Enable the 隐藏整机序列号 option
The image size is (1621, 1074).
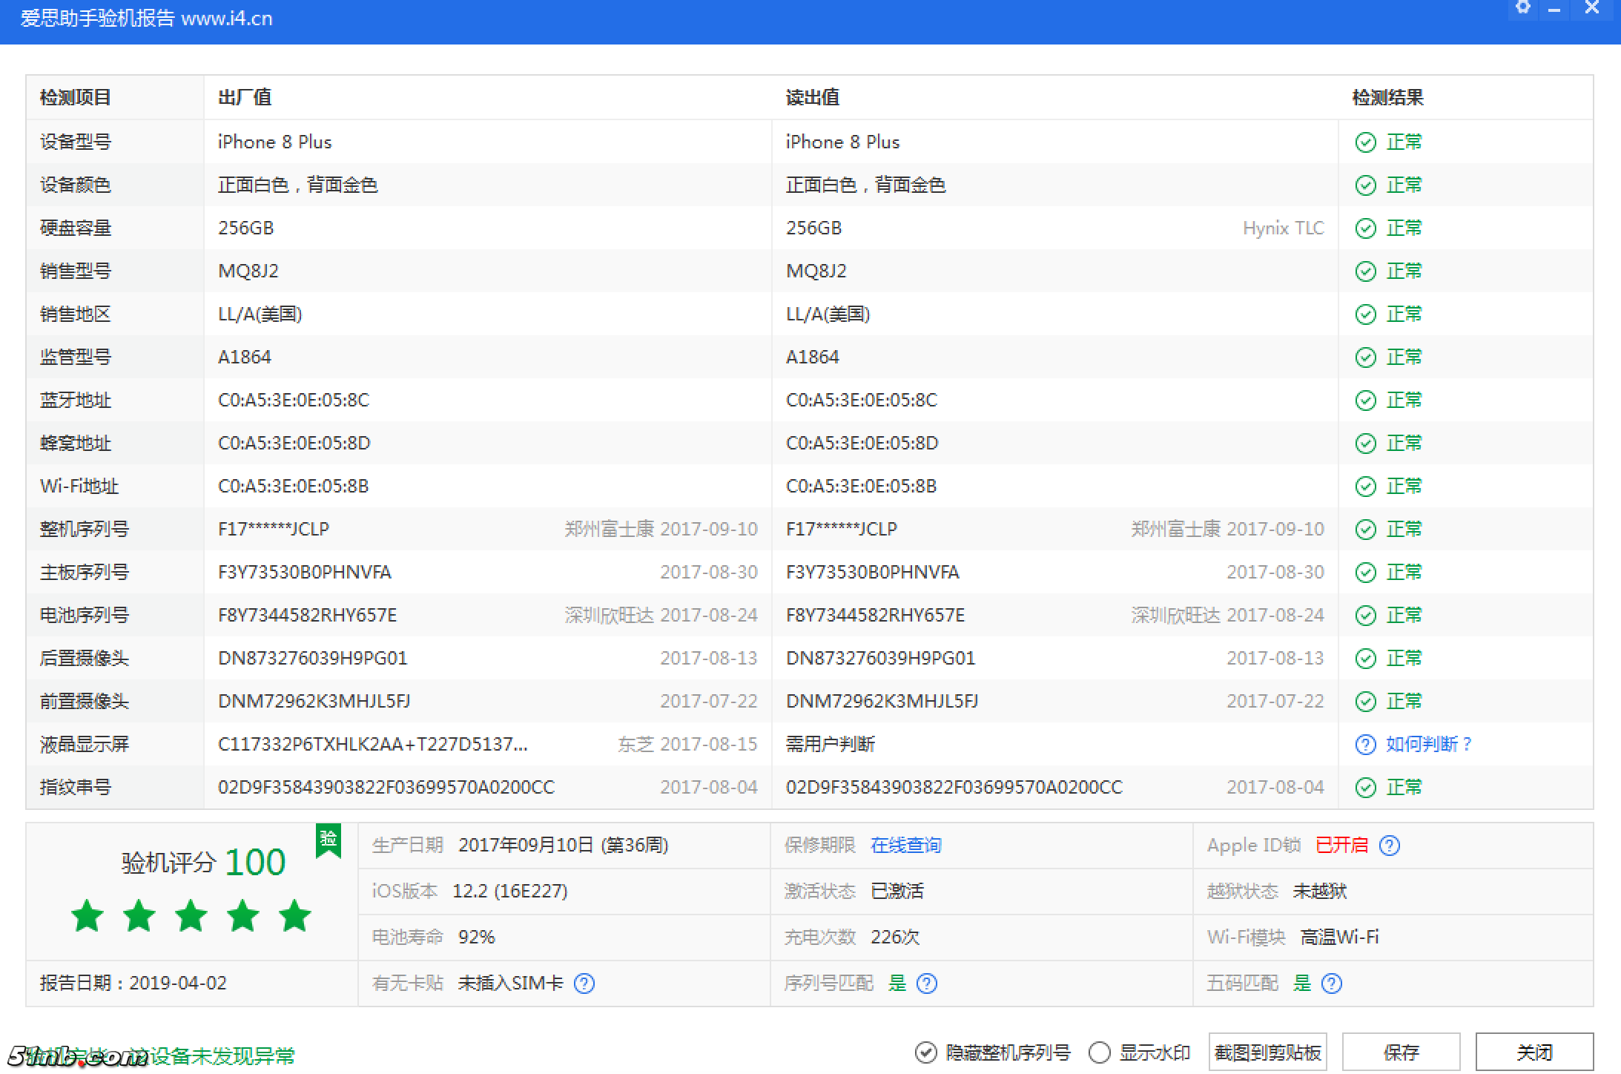click(926, 1052)
